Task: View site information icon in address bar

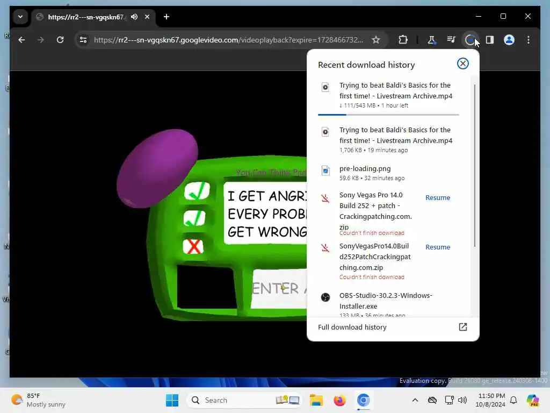Action: 83,40
